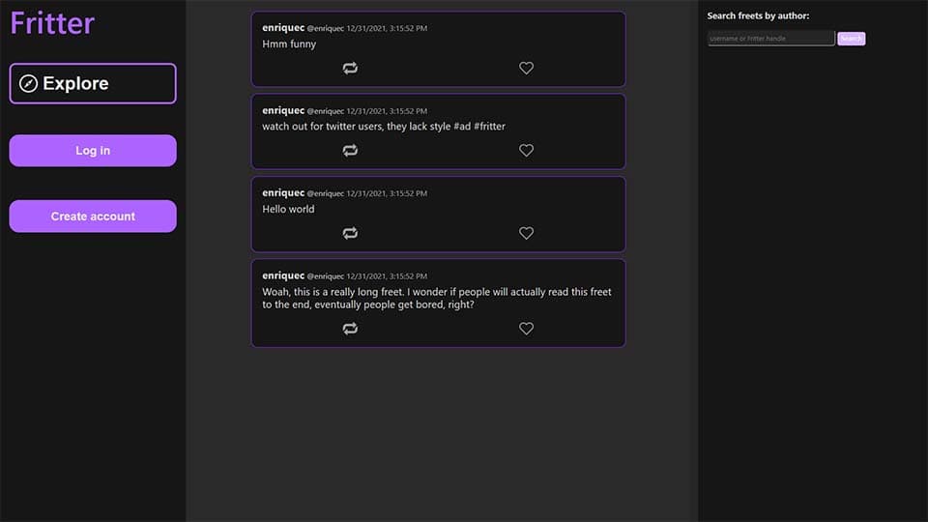The height and width of the screenshot is (522, 928).
Task: Refreet the "Hello world" freet
Action: (x=350, y=233)
